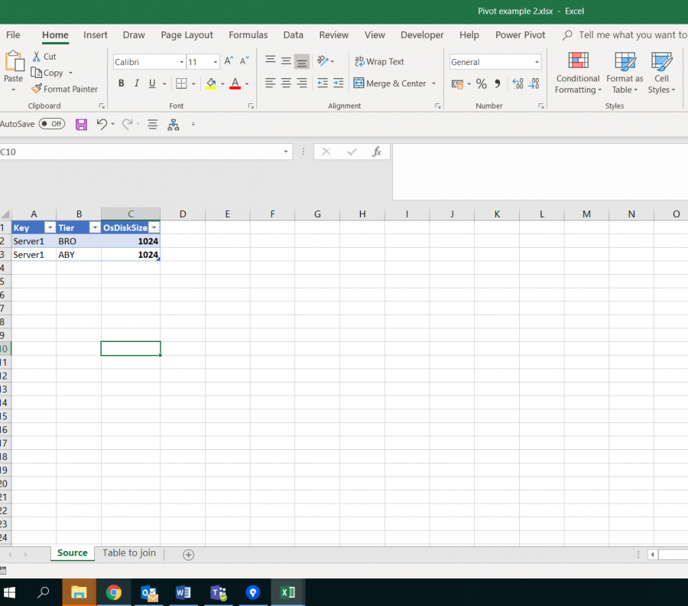Image resolution: width=688 pixels, height=606 pixels.
Task: Toggle Bold formatting
Action: [x=121, y=83]
